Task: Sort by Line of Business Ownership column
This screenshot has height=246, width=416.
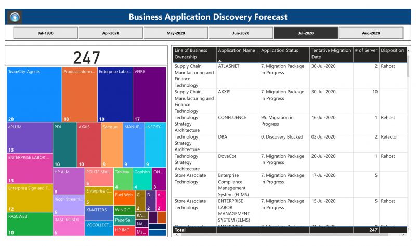Action: (194, 54)
